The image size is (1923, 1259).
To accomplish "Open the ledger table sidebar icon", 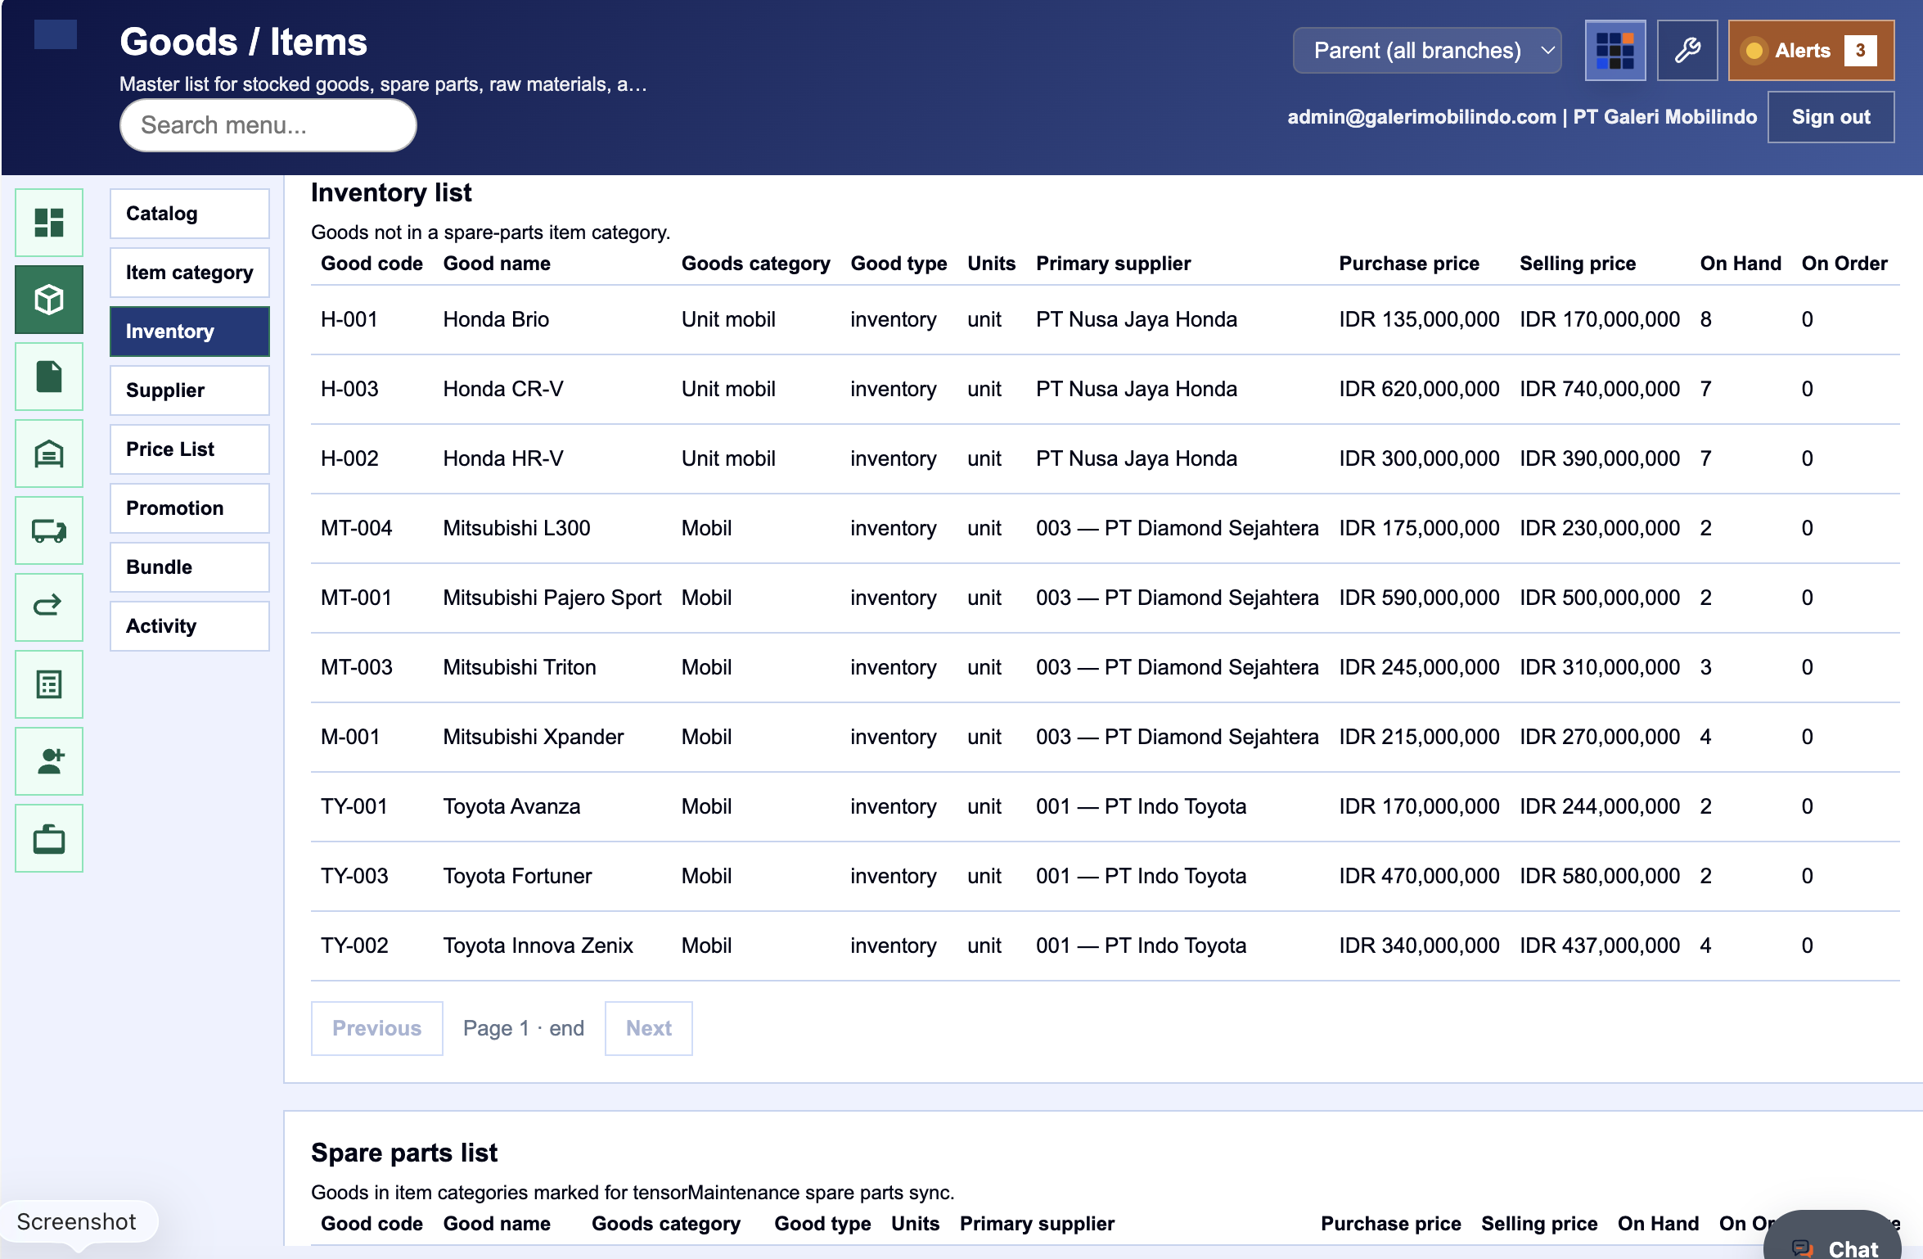I will point(49,684).
